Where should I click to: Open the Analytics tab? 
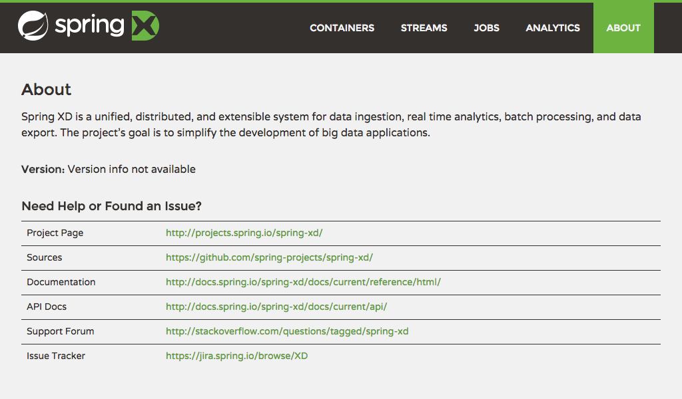point(552,28)
